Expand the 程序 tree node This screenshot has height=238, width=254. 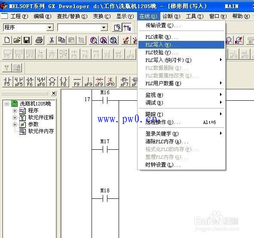[x=15, y=111]
